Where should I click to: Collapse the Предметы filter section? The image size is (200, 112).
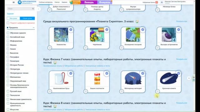click(33, 28)
